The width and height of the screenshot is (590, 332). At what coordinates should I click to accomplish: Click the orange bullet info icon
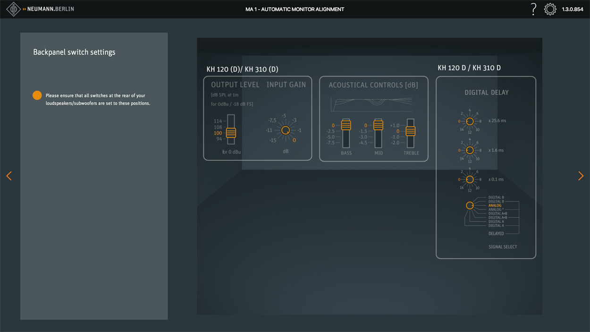[x=37, y=95]
